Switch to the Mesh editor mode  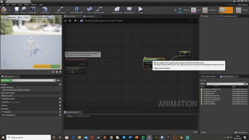[196, 10]
